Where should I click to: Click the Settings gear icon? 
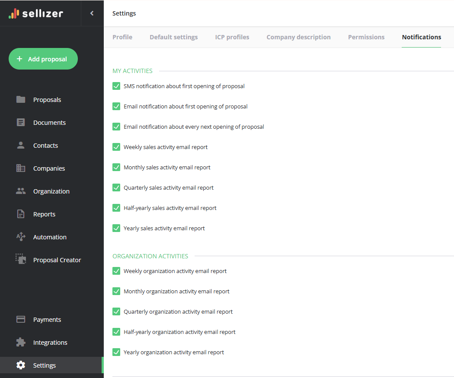coord(21,365)
